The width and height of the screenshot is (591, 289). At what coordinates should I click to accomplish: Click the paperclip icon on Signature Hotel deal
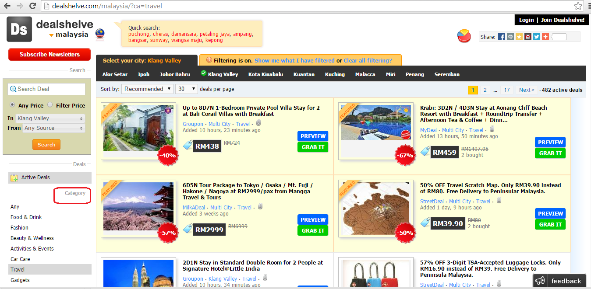pyautogui.click(x=265, y=278)
